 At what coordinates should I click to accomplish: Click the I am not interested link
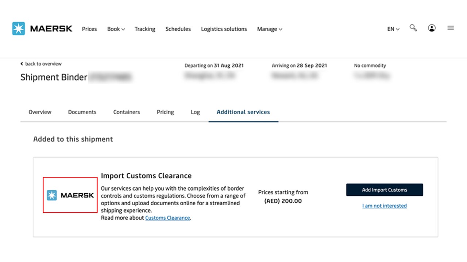click(384, 206)
